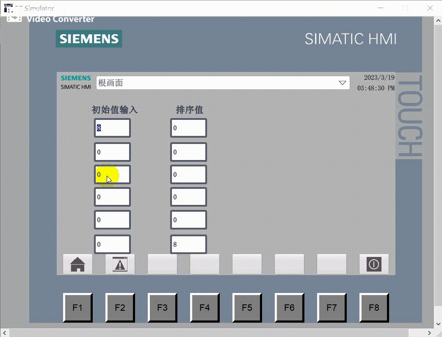Click the F2 function key

click(x=120, y=307)
